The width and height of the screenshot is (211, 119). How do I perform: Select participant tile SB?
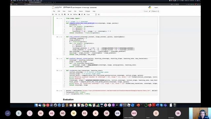point(178,113)
